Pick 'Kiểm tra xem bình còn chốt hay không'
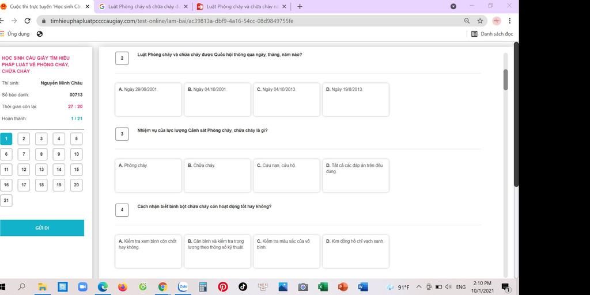 (x=148, y=251)
